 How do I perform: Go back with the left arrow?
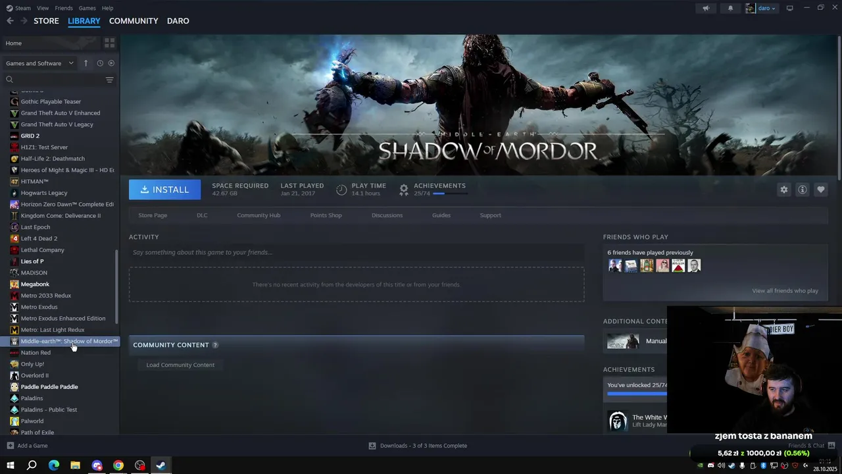coord(10,21)
